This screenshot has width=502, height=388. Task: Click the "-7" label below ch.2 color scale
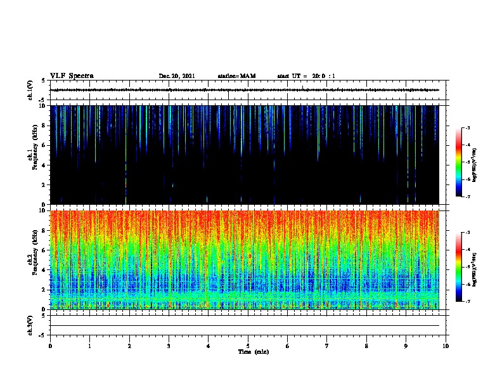coord(467,302)
